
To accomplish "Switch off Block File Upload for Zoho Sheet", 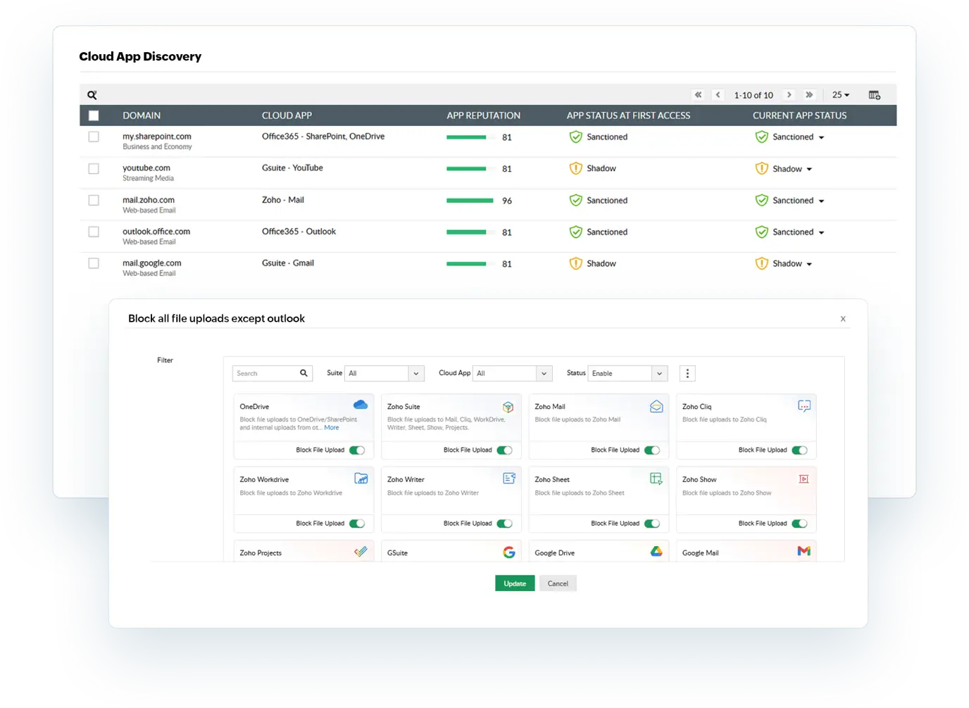I will click(x=652, y=524).
